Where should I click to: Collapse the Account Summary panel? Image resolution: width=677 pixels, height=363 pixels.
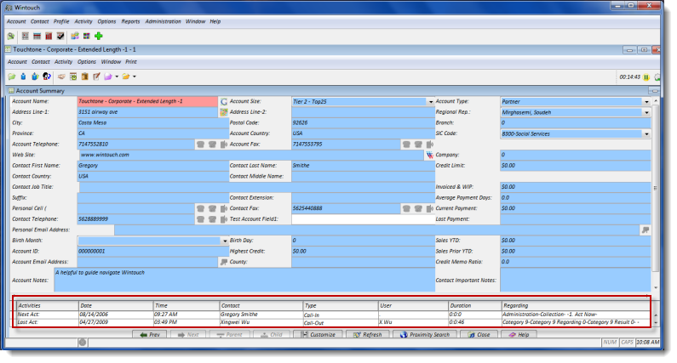coord(655,90)
